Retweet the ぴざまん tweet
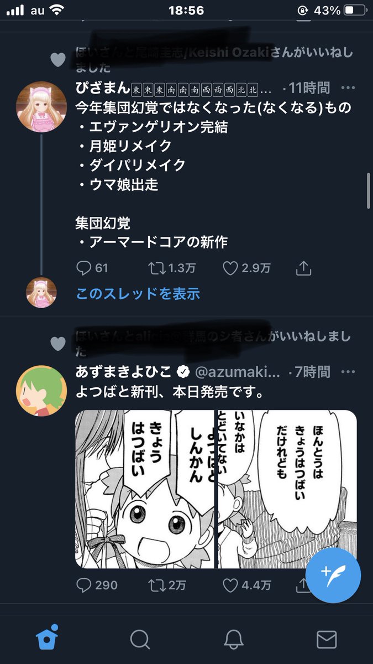The image size is (373, 664). (172, 268)
